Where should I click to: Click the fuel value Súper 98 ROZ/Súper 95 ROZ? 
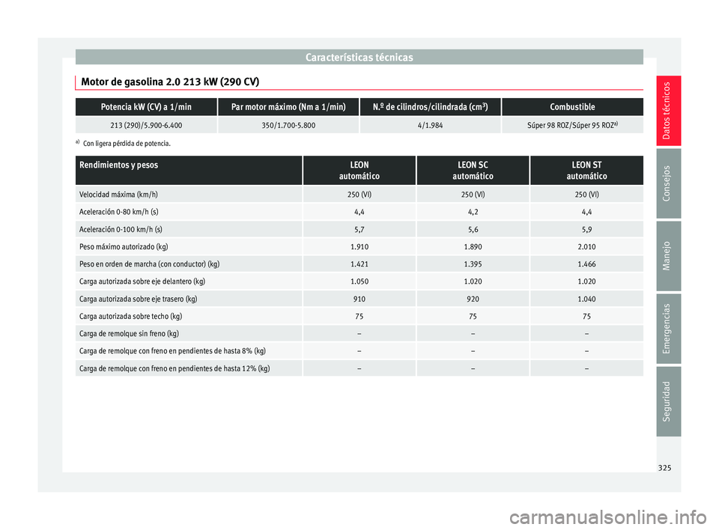(573, 125)
